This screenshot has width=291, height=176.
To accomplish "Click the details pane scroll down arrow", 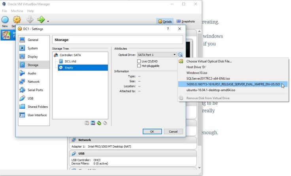I will 199,168.
